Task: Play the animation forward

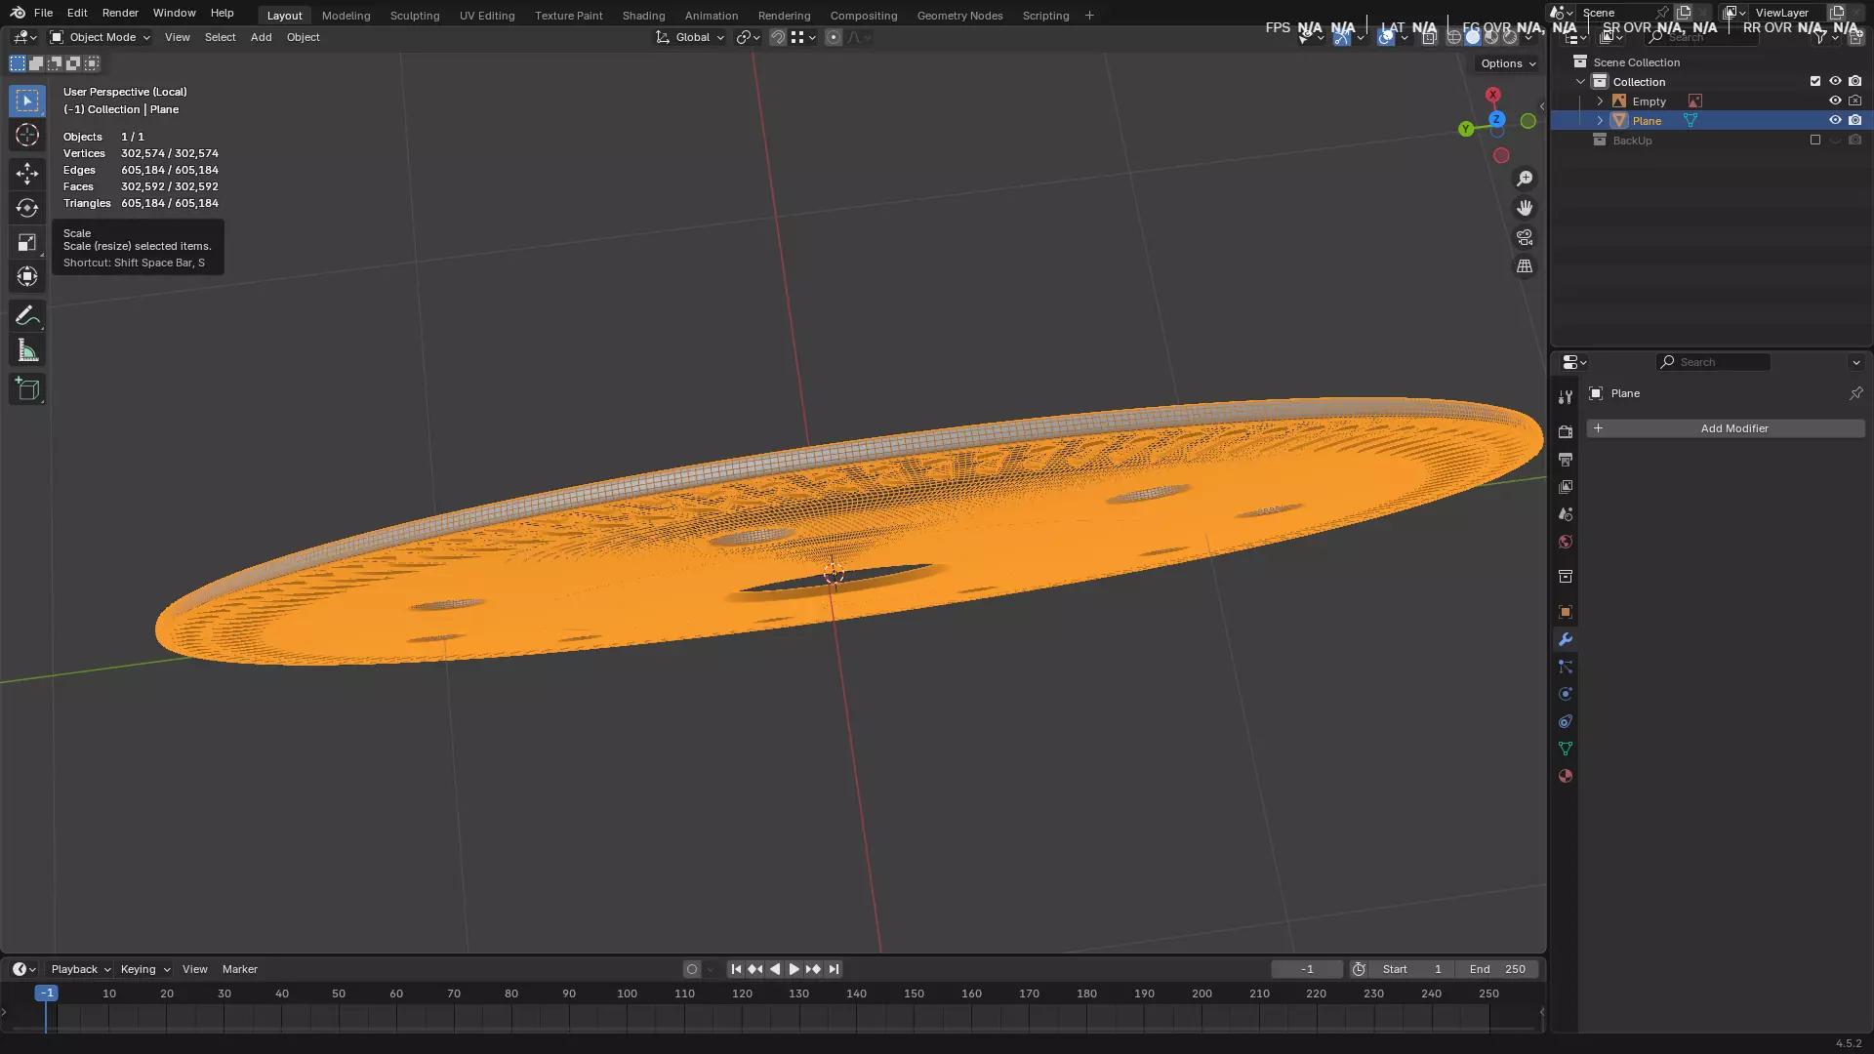Action: [794, 969]
